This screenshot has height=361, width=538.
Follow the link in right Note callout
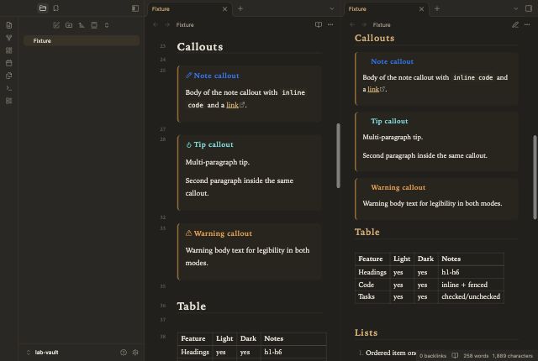[x=373, y=89]
